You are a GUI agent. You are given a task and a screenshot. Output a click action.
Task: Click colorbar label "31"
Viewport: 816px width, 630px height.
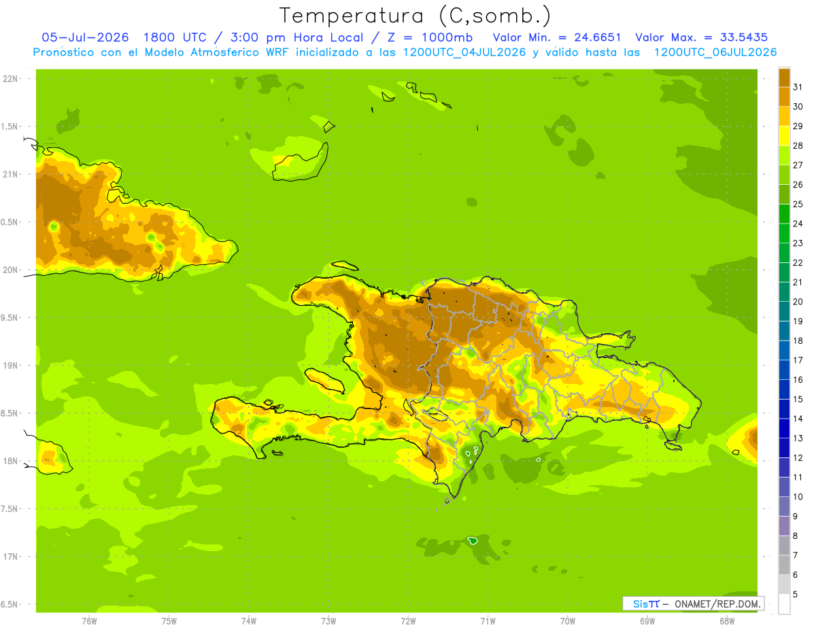[798, 87]
